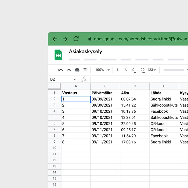
Task: Click the Asiakaskysely document title
Action: tap(86, 51)
